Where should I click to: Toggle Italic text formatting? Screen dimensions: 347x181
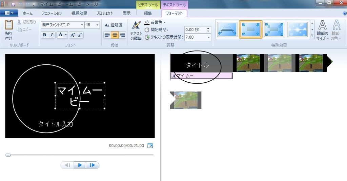(52, 35)
